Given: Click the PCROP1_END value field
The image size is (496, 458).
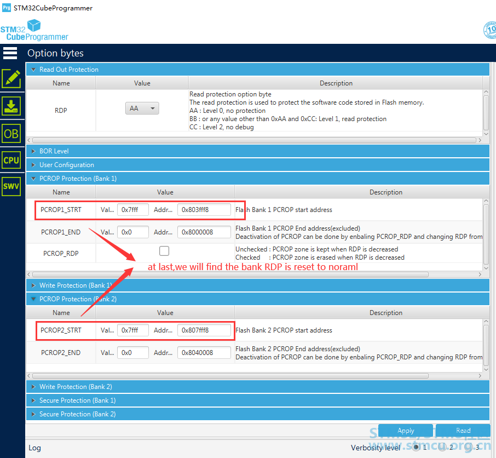Looking at the screenshot, I should 133,232.
